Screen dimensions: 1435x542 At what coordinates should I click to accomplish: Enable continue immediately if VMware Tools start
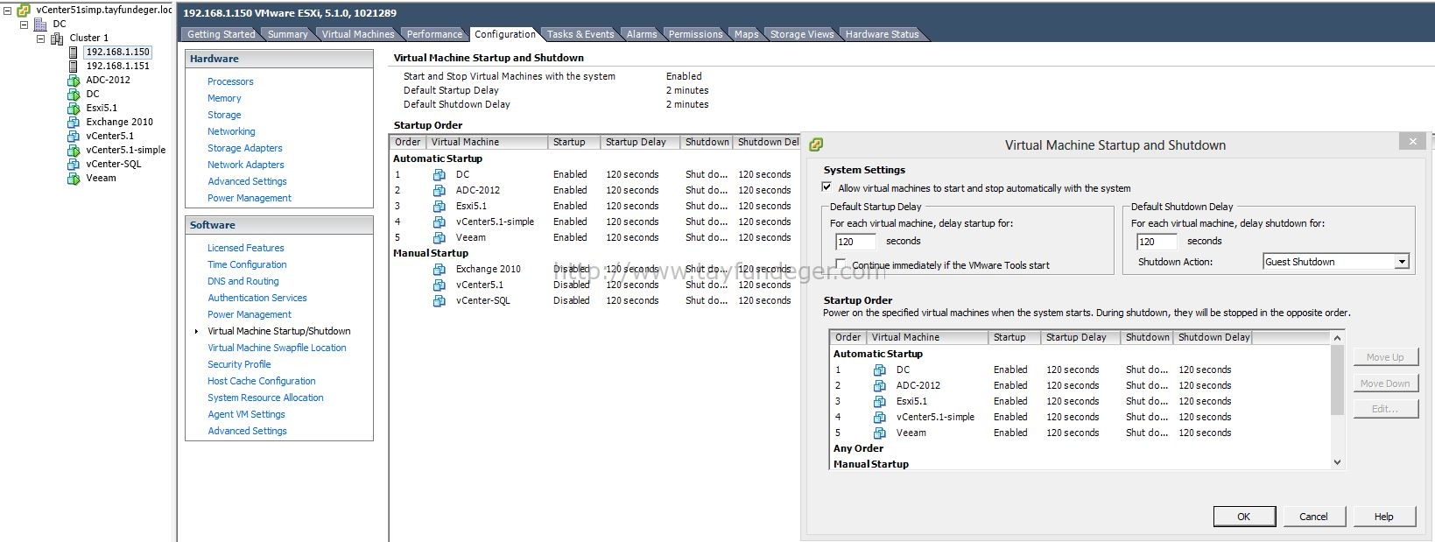841,264
